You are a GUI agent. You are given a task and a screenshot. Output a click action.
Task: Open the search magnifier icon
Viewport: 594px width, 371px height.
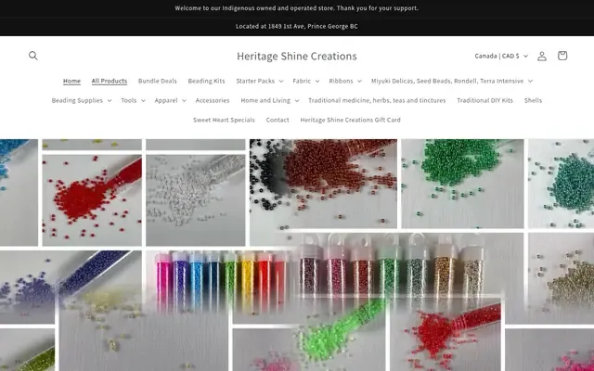pos(33,56)
